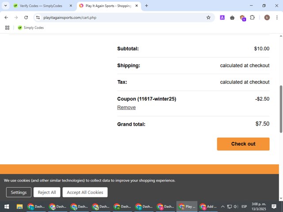Screen dimensions: 283x212
Task: Switch to the Play... Chrome taskbar window
Action: pos(187,207)
